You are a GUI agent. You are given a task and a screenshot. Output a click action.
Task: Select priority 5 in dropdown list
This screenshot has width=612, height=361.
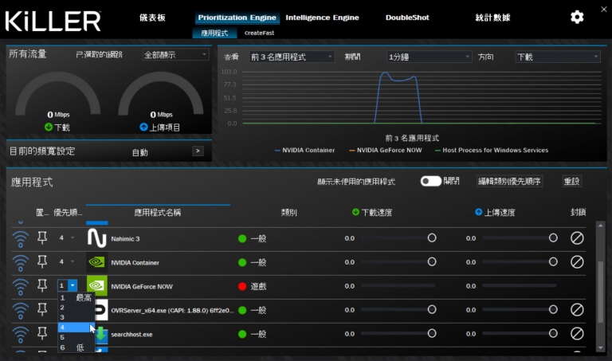(x=76, y=337)
